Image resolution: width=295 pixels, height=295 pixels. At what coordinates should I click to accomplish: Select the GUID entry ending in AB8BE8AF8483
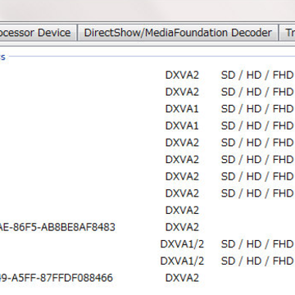click(57, 227)
